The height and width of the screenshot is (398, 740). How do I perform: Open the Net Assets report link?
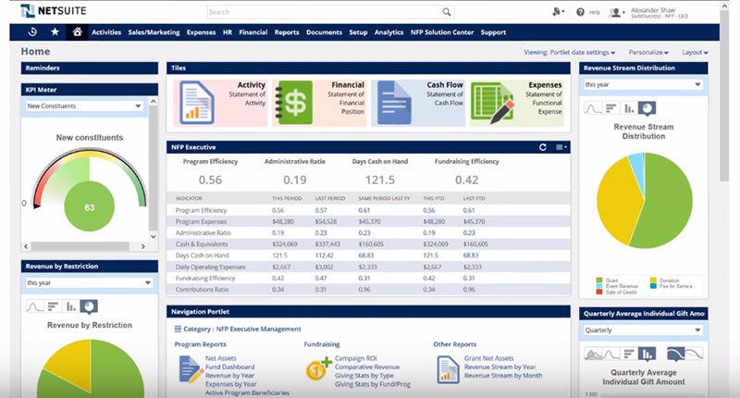[x=221, y=358]
